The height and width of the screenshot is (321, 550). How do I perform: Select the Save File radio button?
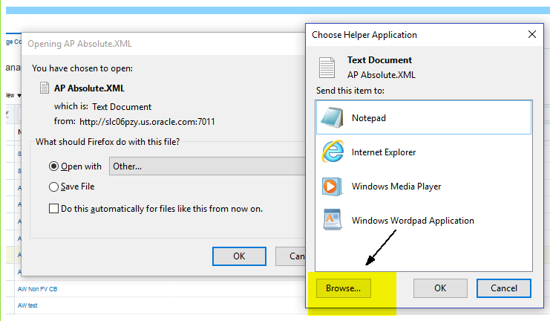tap(53, 187)
